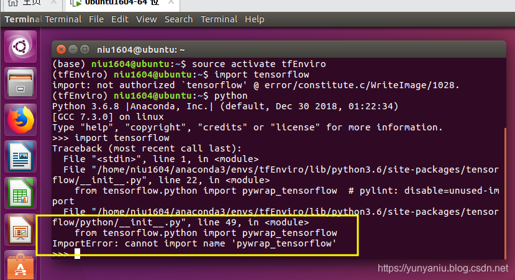The image size is (515, 280).
Task: Click the 'Type "help", "copyright"' info line
Action: (x=247, y=127)
